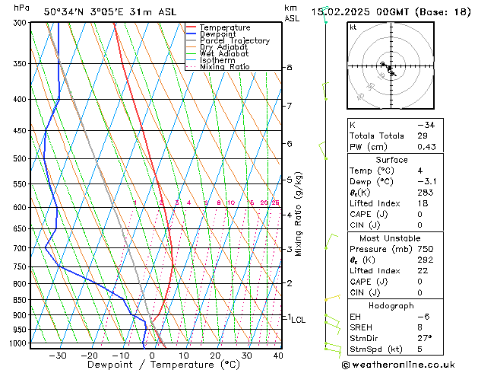The width and height of the screenshot is (478, 370).
Task: Click the station coordinates '50°34'N 3°05'E 31m ASL'
Action: click(x=110, y=12)
